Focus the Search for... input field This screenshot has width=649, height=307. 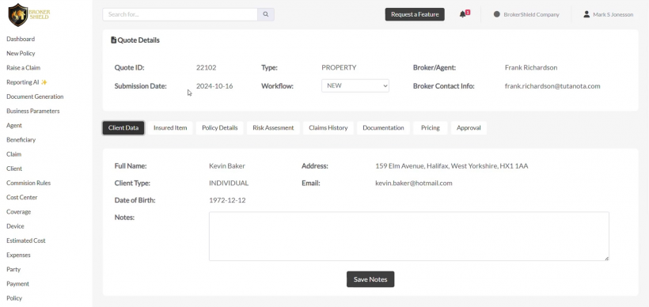coord(180,14)
